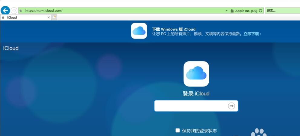Close the iCloud tab

(x=49, y=17)
